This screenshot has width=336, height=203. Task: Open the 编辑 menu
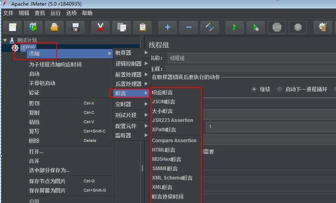[x=24, y=13]
